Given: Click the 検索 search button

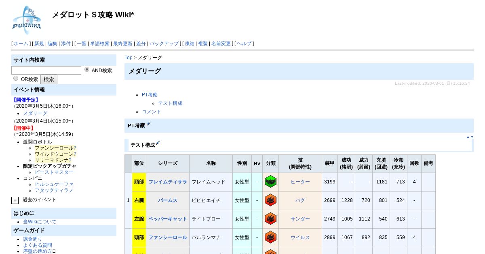Looking at the screenshot, I should click(x=49, y=79).
